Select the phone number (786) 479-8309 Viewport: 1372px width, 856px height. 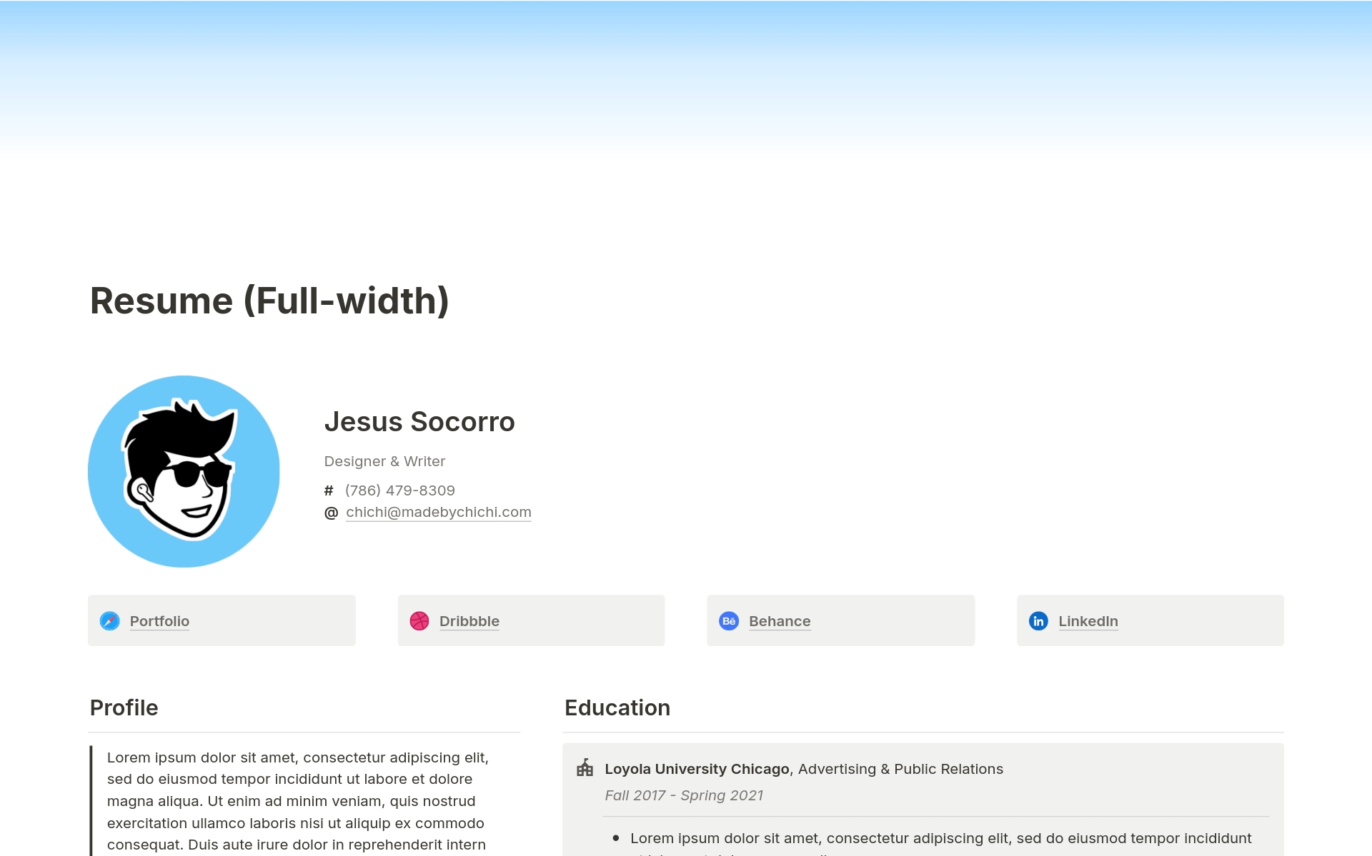[x=399, y=490]
